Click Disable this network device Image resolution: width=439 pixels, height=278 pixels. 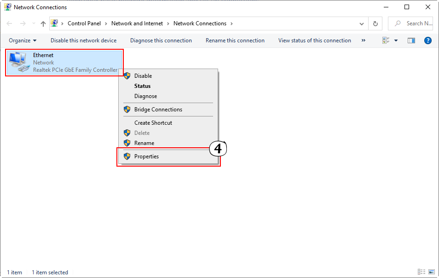coord(83,41)
